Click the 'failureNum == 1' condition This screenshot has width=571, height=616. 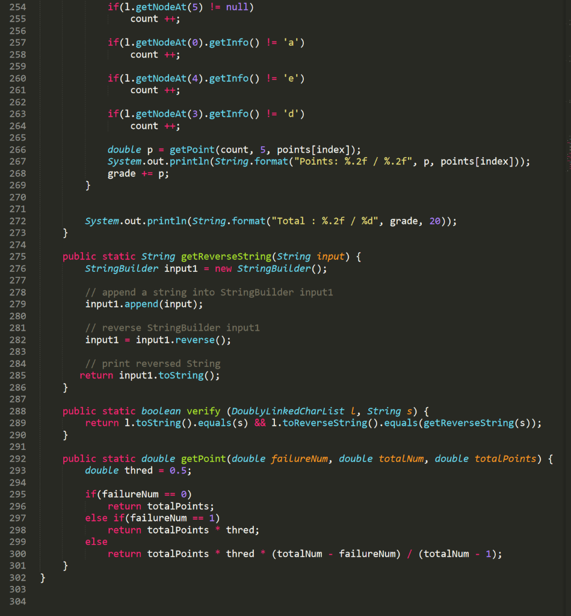point(173,518)
